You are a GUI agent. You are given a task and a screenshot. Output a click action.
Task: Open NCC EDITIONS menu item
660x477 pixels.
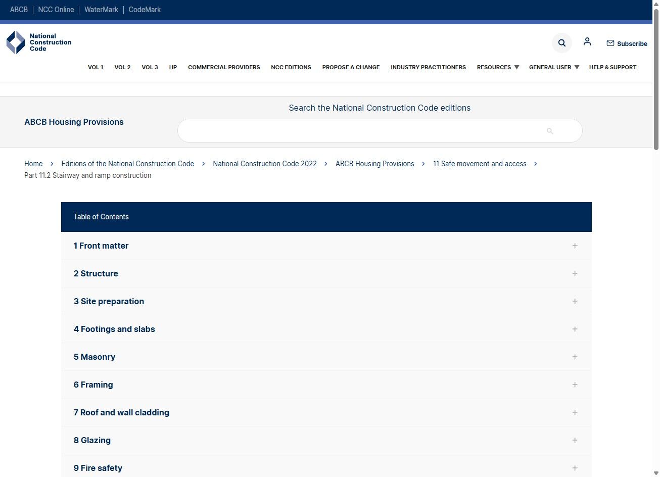click(x=291, y=67)
